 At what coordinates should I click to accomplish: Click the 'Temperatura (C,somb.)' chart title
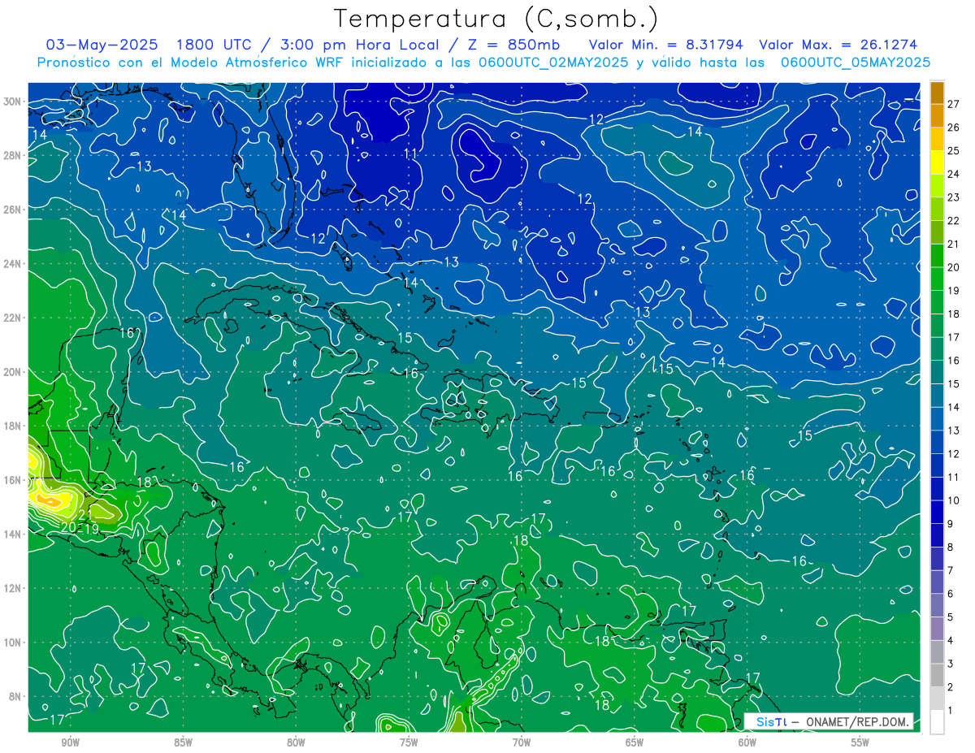(496, 19)
